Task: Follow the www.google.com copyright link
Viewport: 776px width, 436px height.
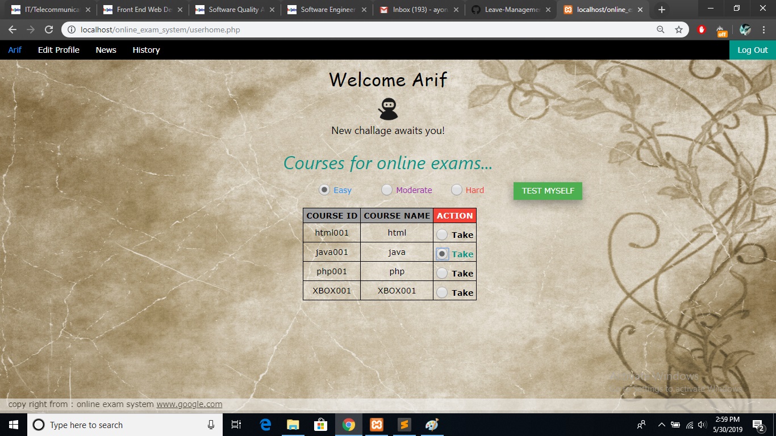Action: click(x=189, y=404)
